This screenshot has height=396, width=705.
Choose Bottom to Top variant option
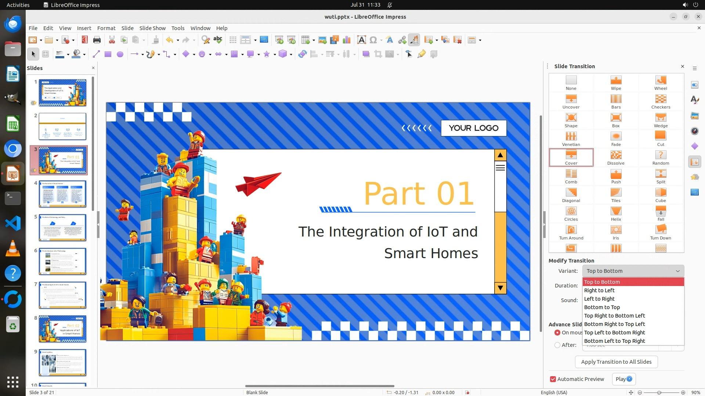click(602, 307)
